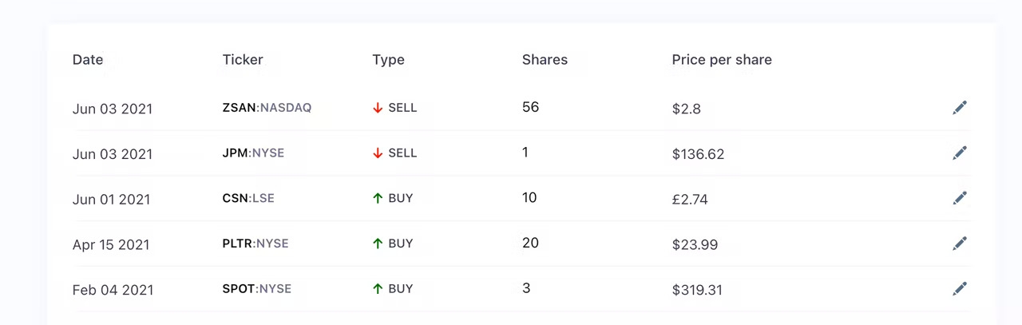Click the red sell arrow for JPM
The height and width of the screenshot is (325, 1022).
[378, 153]
